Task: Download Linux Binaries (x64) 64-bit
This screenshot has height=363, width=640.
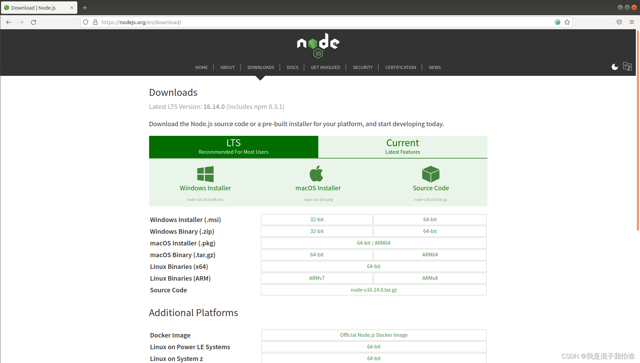Action: pos(374,266)
